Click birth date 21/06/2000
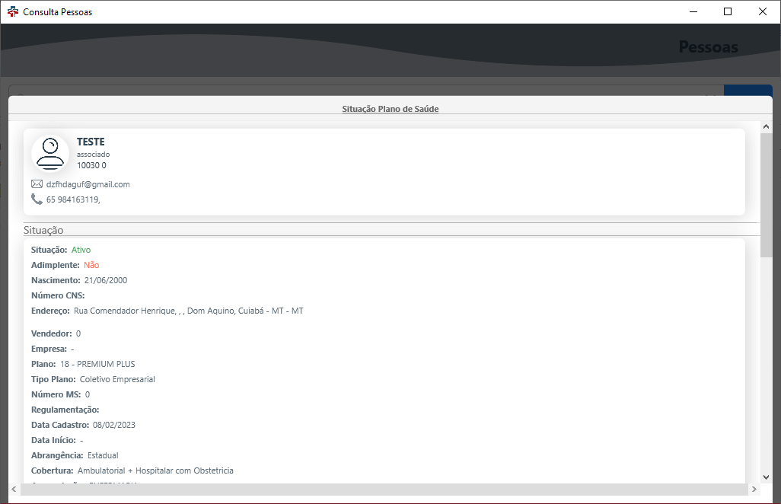This screenshot has height=504, width=781. click(x=106, y=280)
